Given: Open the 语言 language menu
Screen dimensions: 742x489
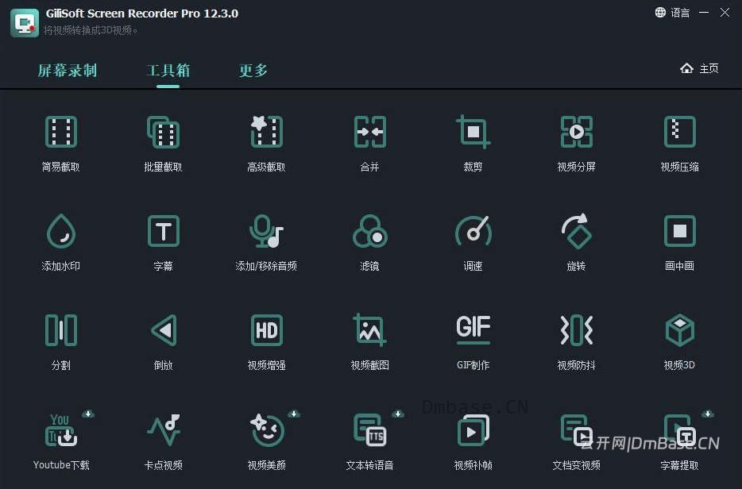Looking at the screenshot, I should point(672,13).
